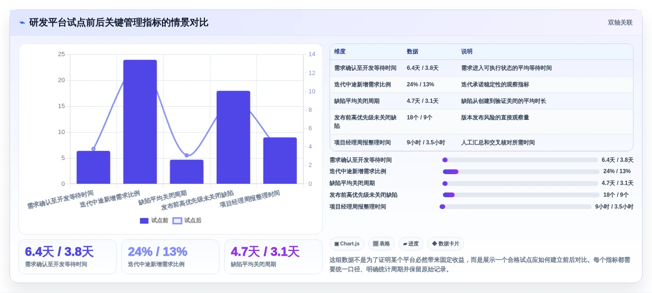Click the table row label 发布前高优先级未关闭缺陷
Viewport: 652px width, 293px height.
pos(365,122)
